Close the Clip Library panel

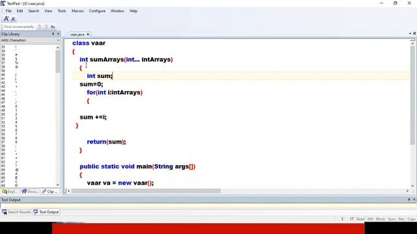coord(58,34)
